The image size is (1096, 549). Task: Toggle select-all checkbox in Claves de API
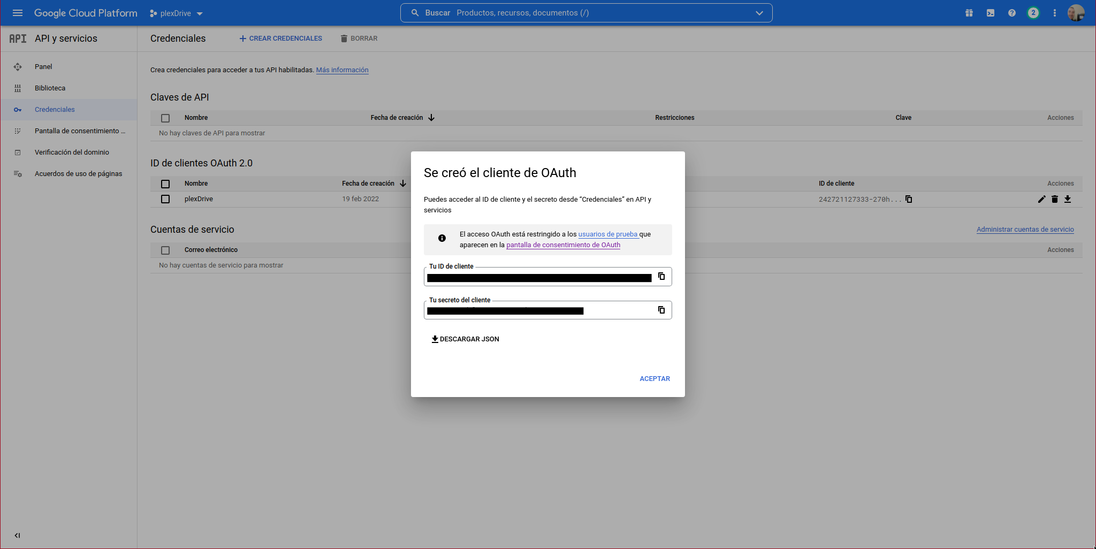coord(165,118)
